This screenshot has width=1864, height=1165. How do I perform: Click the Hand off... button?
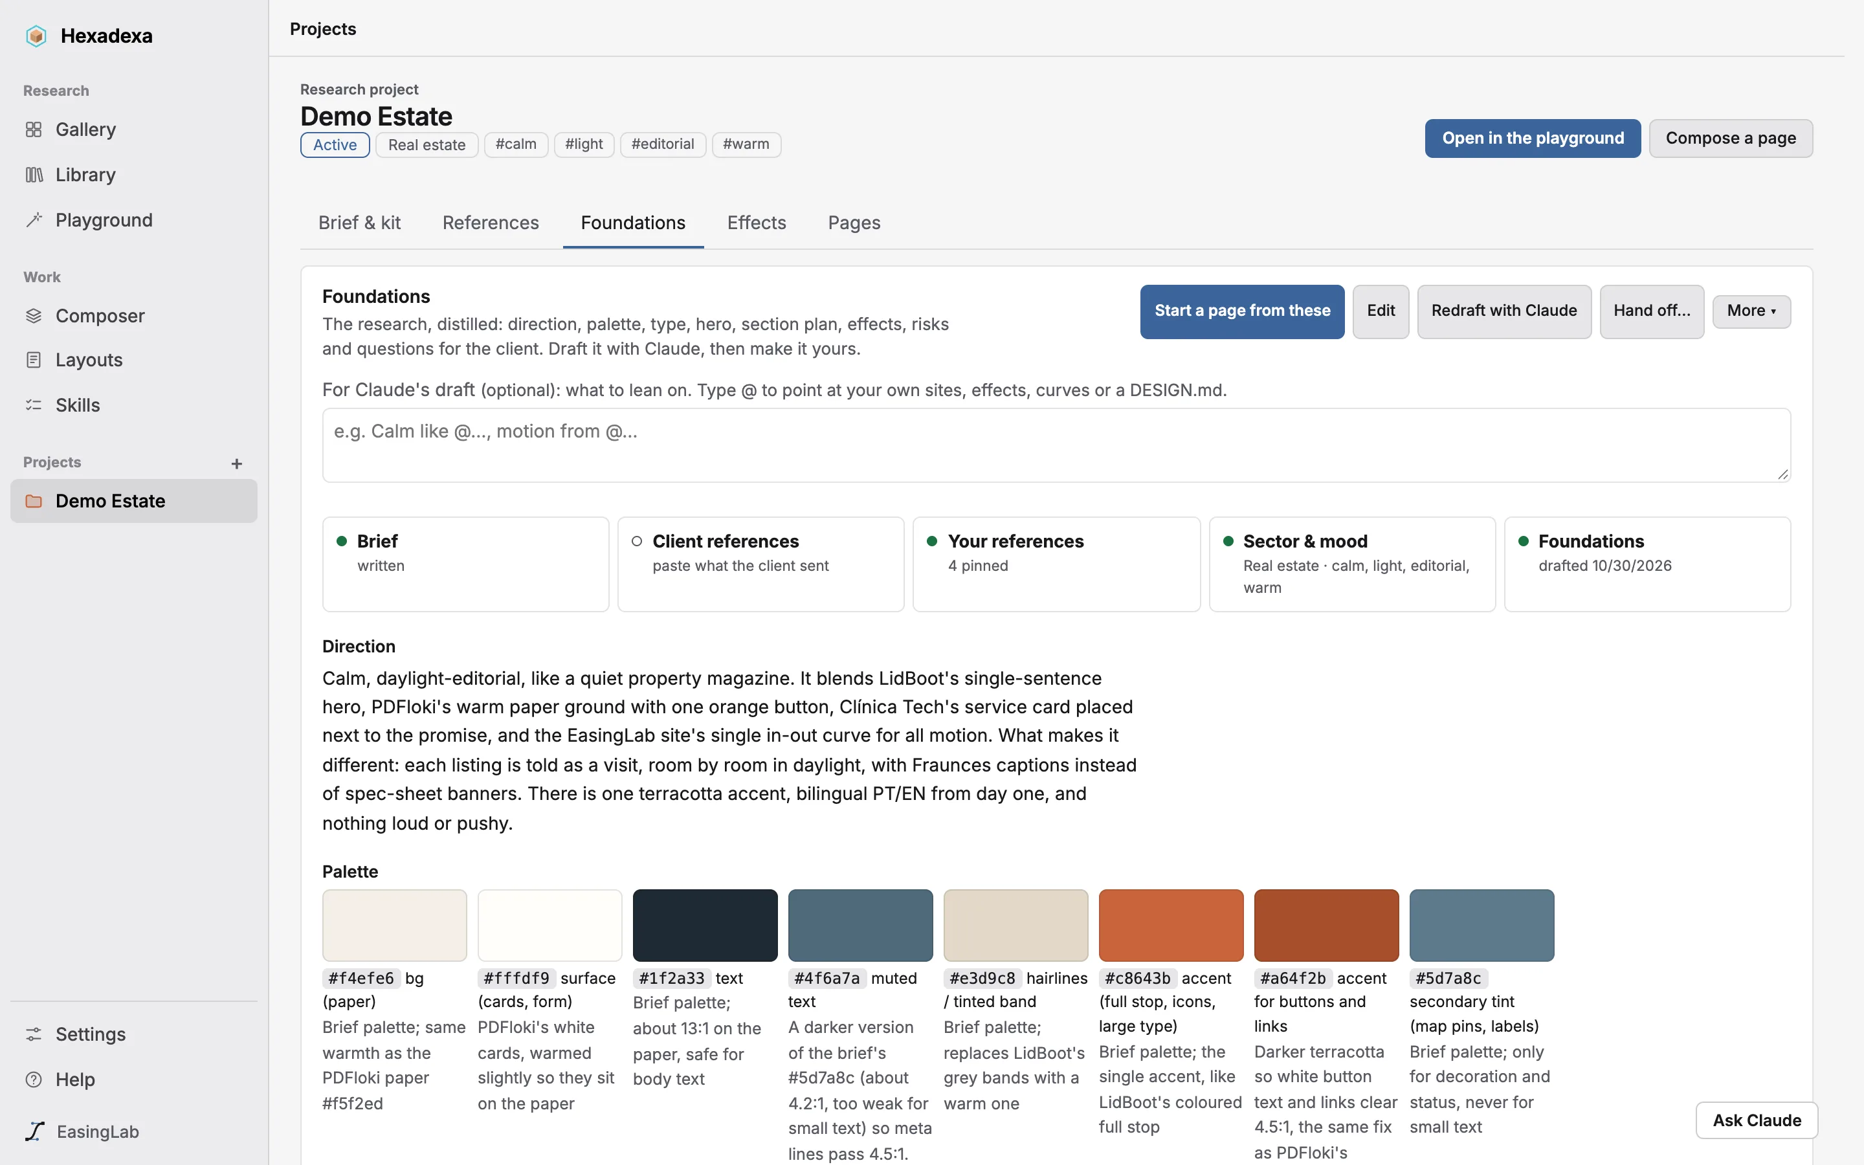click(x=1652, y=311)
